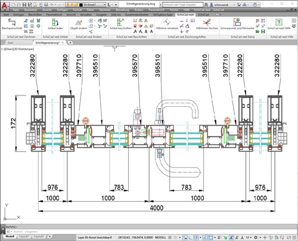The width and height of the screenshot is (298, 241).
Task: Click the black layer color swatch in toolbar
Action: 81,5
